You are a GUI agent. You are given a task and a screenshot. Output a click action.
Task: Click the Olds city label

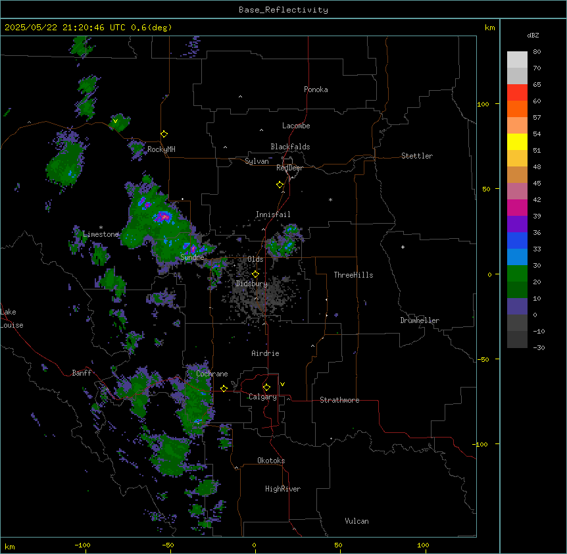pyautogui.click(x=255, y=259)
